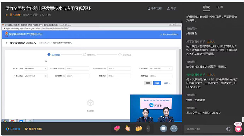
Task: Open the more options ellipsis button
Action: [x=174, y=129]
